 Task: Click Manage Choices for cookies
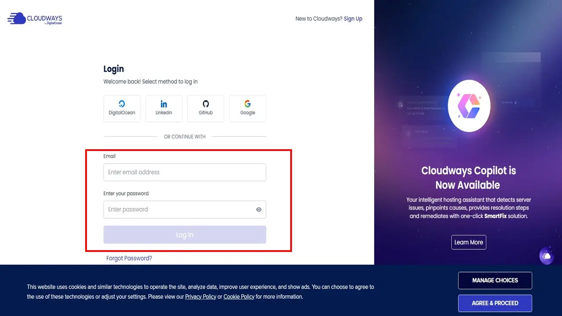tap(495, 280)
